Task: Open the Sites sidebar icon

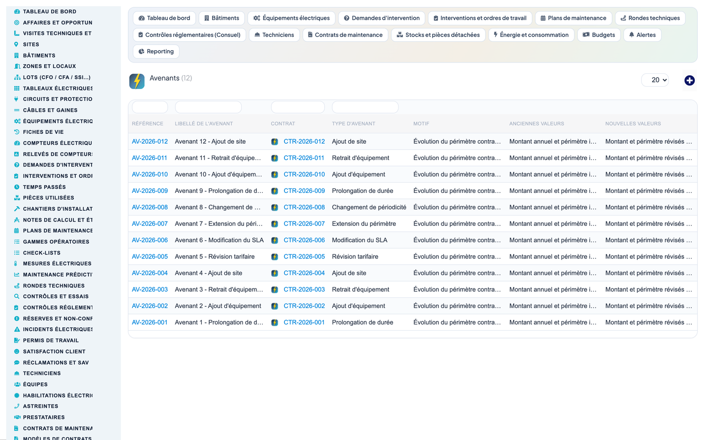Action: [17, 44]
